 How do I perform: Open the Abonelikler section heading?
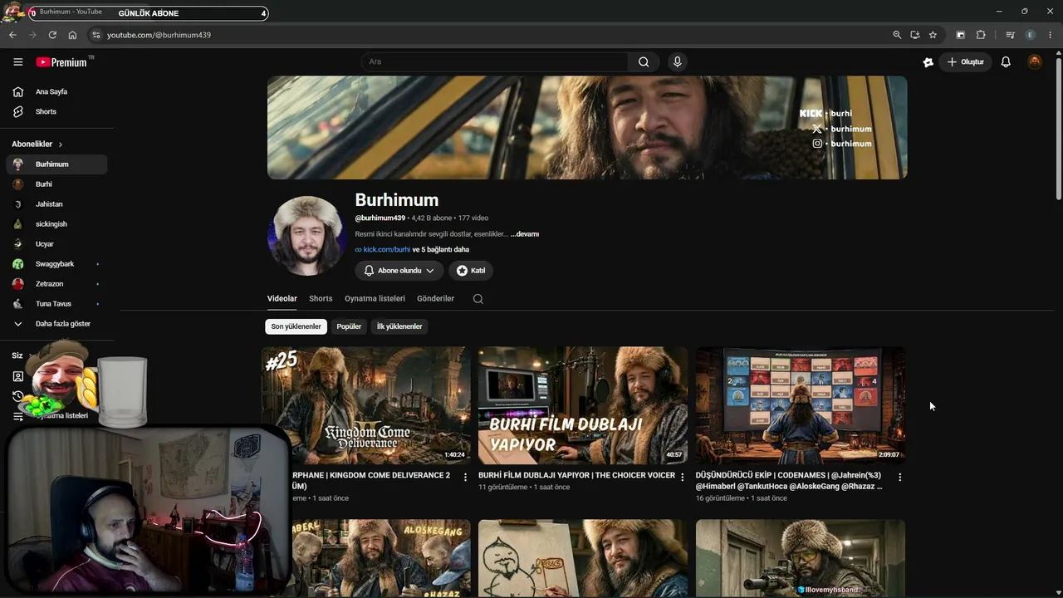pyautogui.click(x=37, y=145)
